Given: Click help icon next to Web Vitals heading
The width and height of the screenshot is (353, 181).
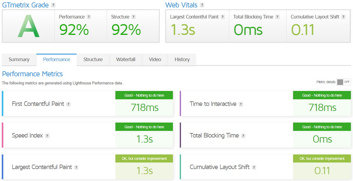Looking at the screenshot, I should click(202, 5).
